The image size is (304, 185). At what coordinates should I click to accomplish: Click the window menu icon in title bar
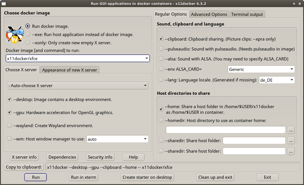click(3, 4)
